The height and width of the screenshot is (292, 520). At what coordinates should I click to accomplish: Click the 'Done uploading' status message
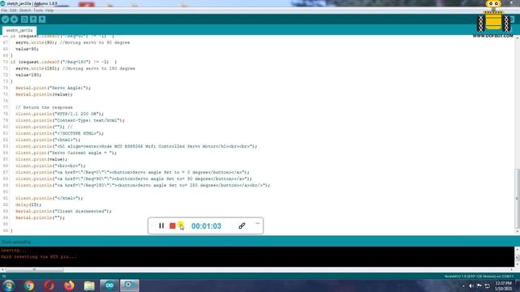[16, 242]
